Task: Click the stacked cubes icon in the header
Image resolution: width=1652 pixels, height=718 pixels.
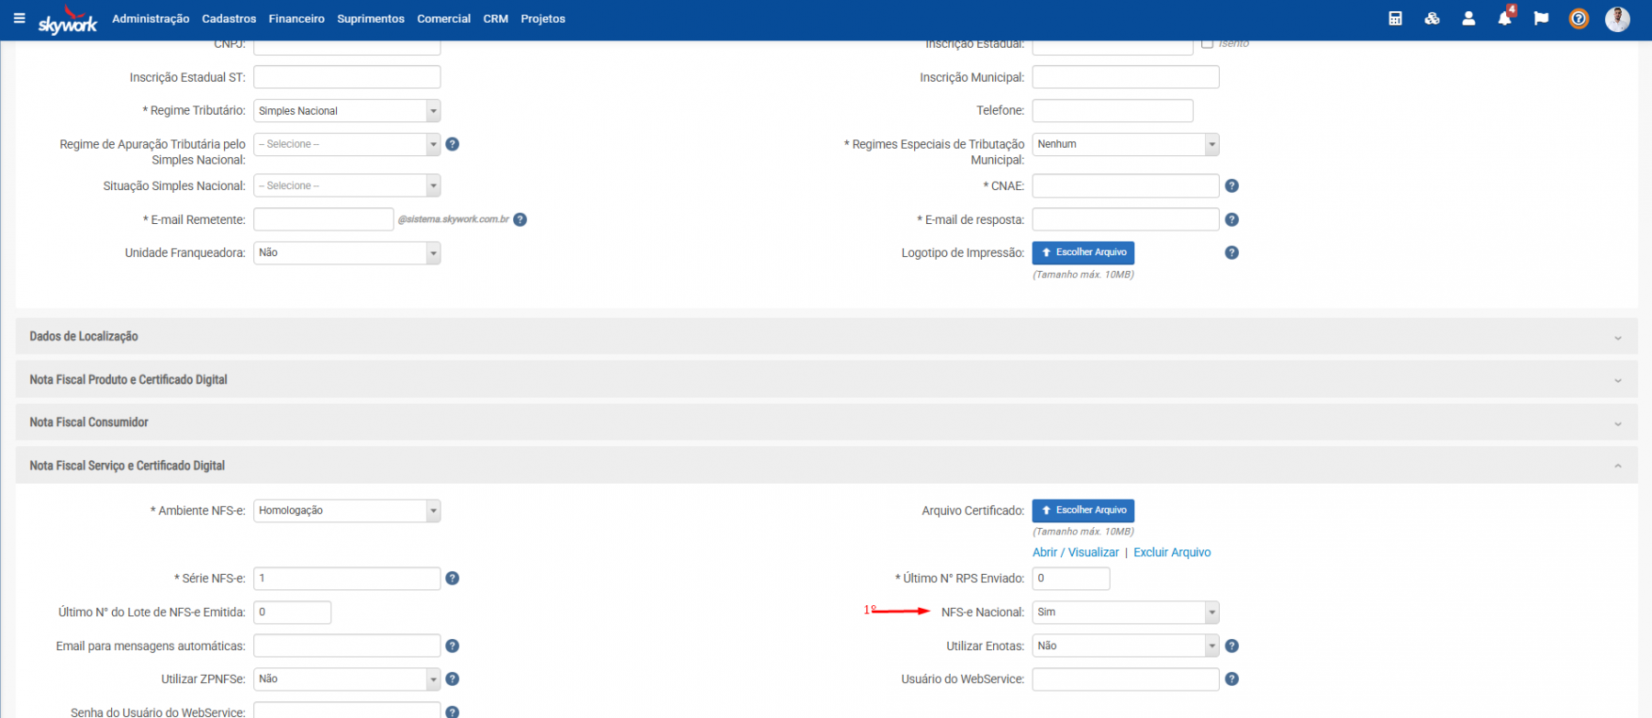Action: click(1432, 18)
